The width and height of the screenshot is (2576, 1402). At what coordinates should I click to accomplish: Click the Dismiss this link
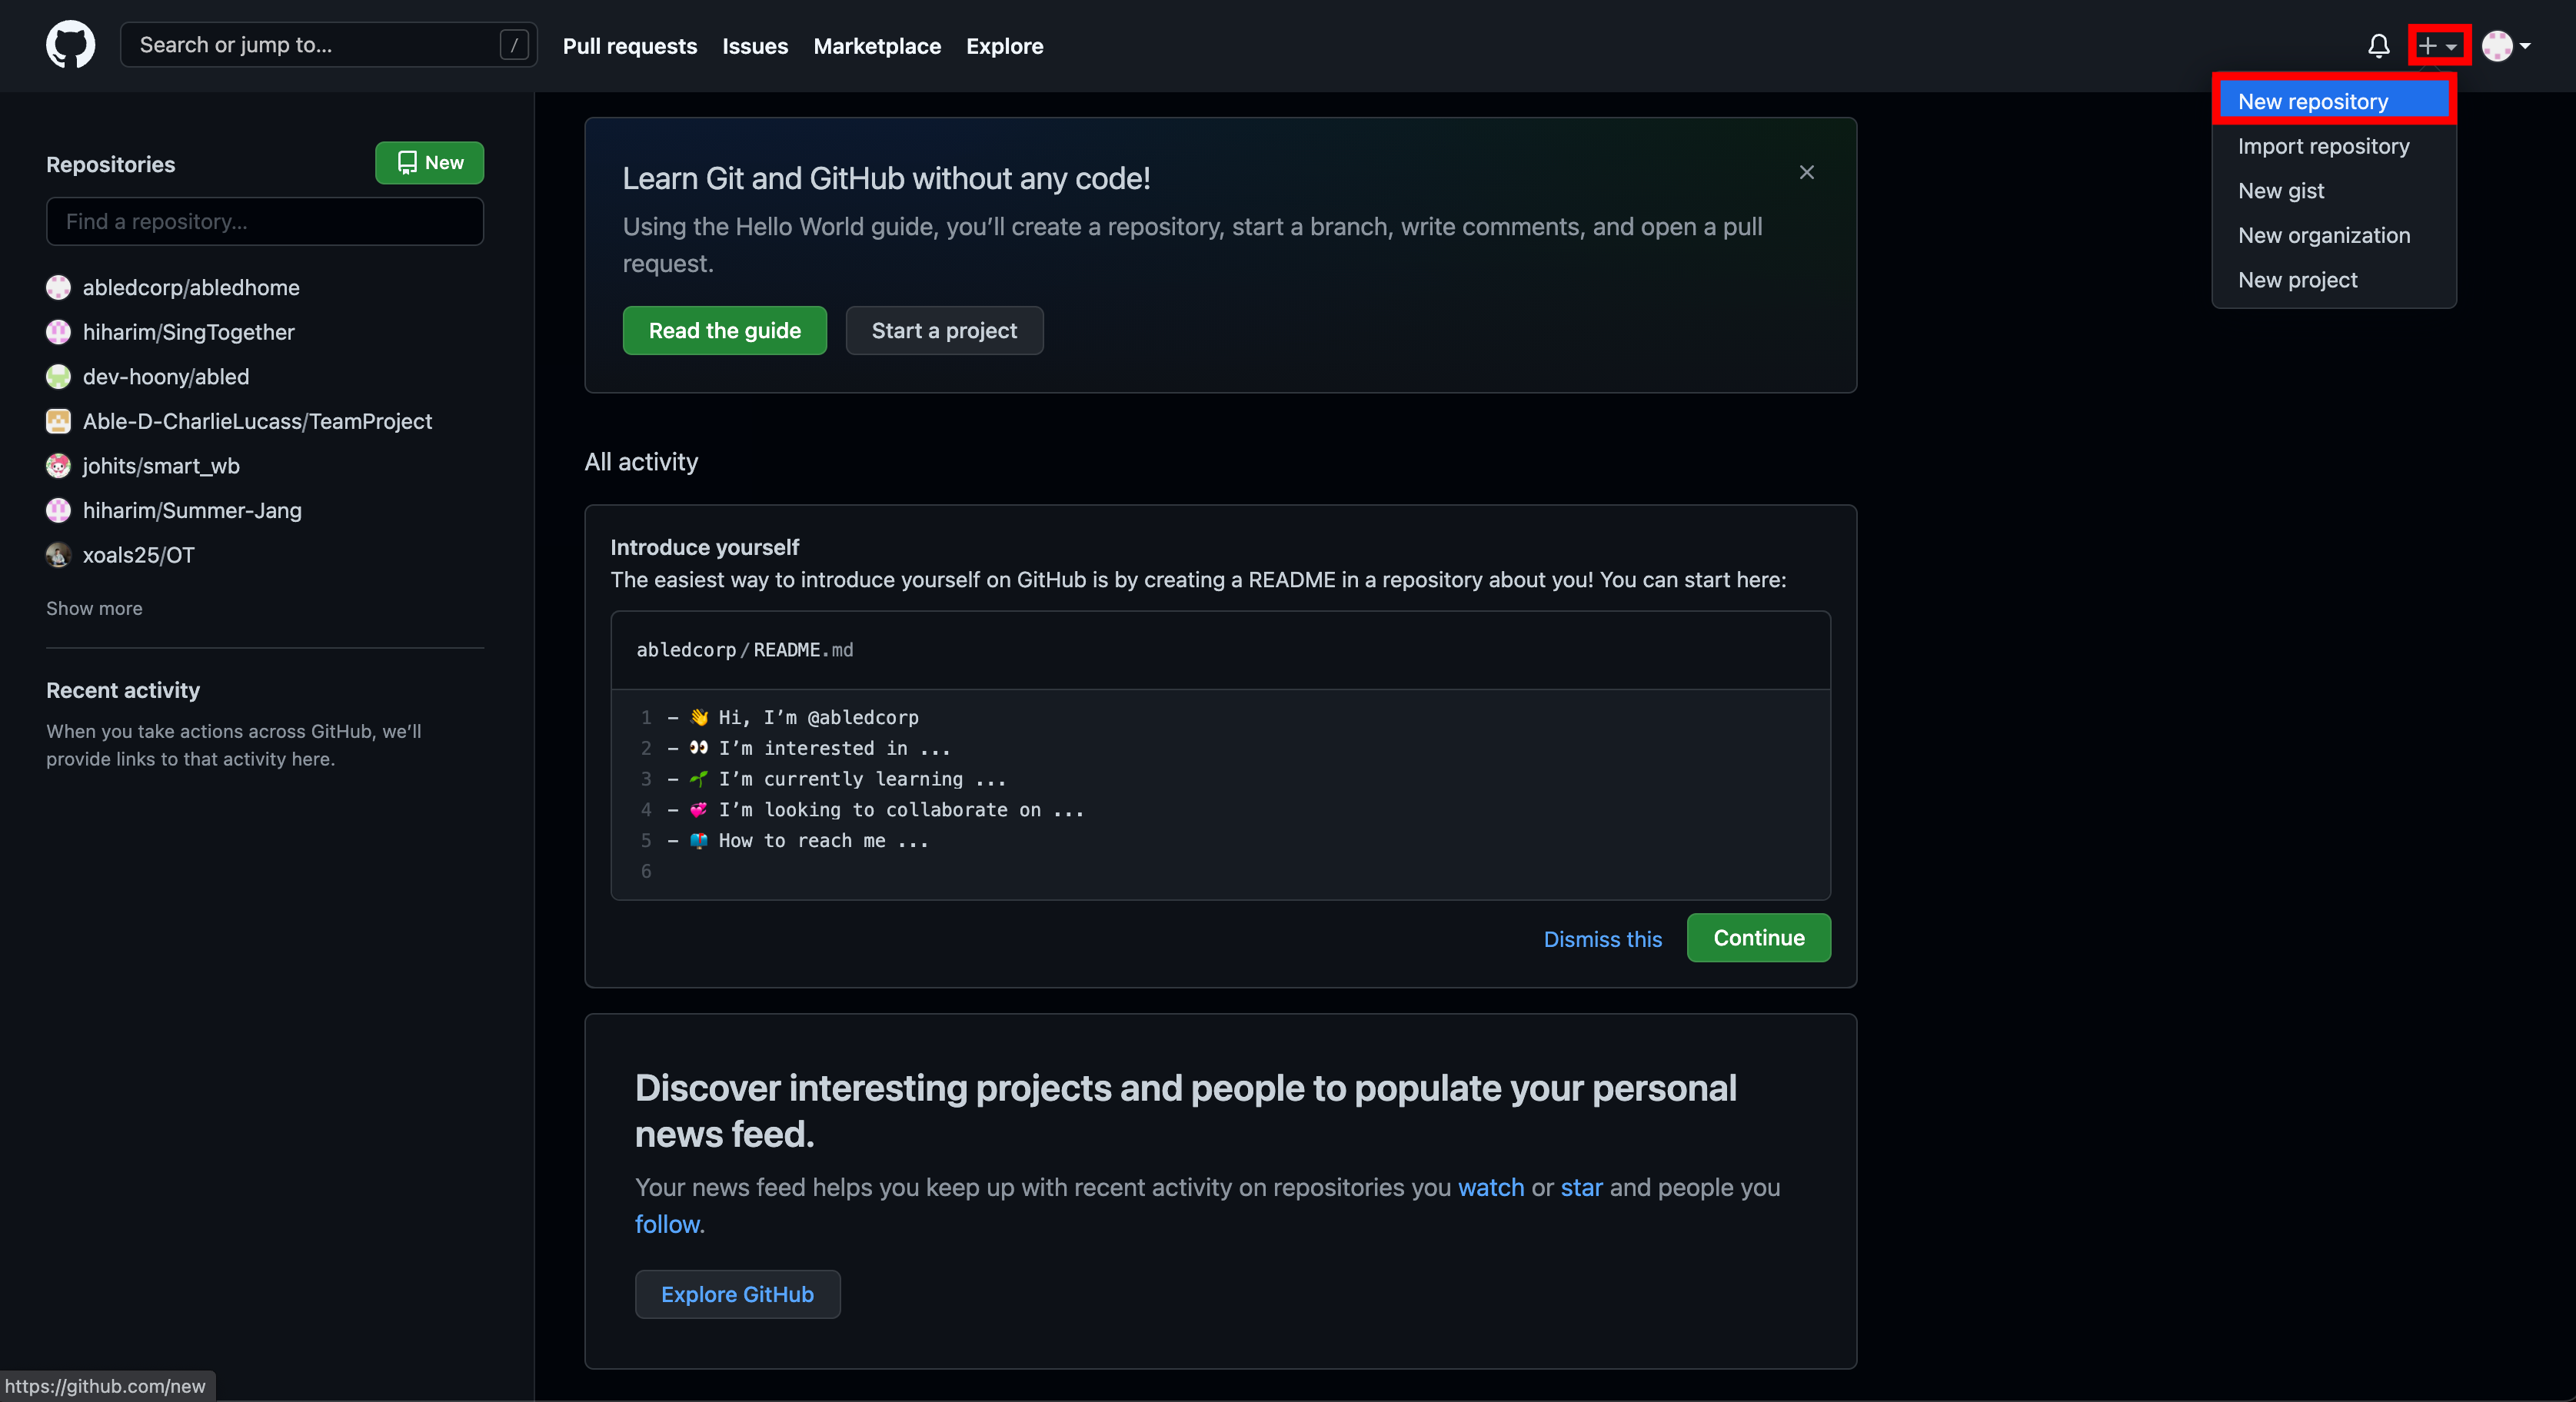(x=1602, y=939)
